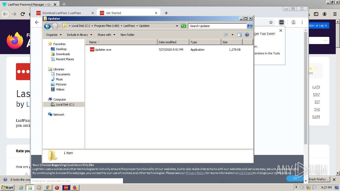
Task: Reload the page in Firefox
Action: coord(23,14)
